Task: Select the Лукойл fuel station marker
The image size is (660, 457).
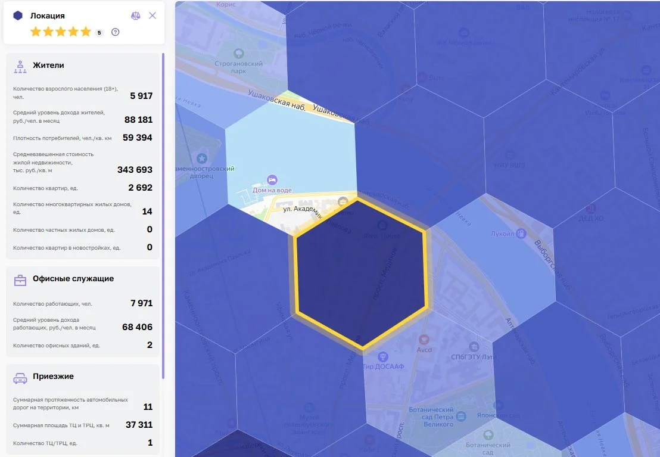Action: tap(521, 233)
